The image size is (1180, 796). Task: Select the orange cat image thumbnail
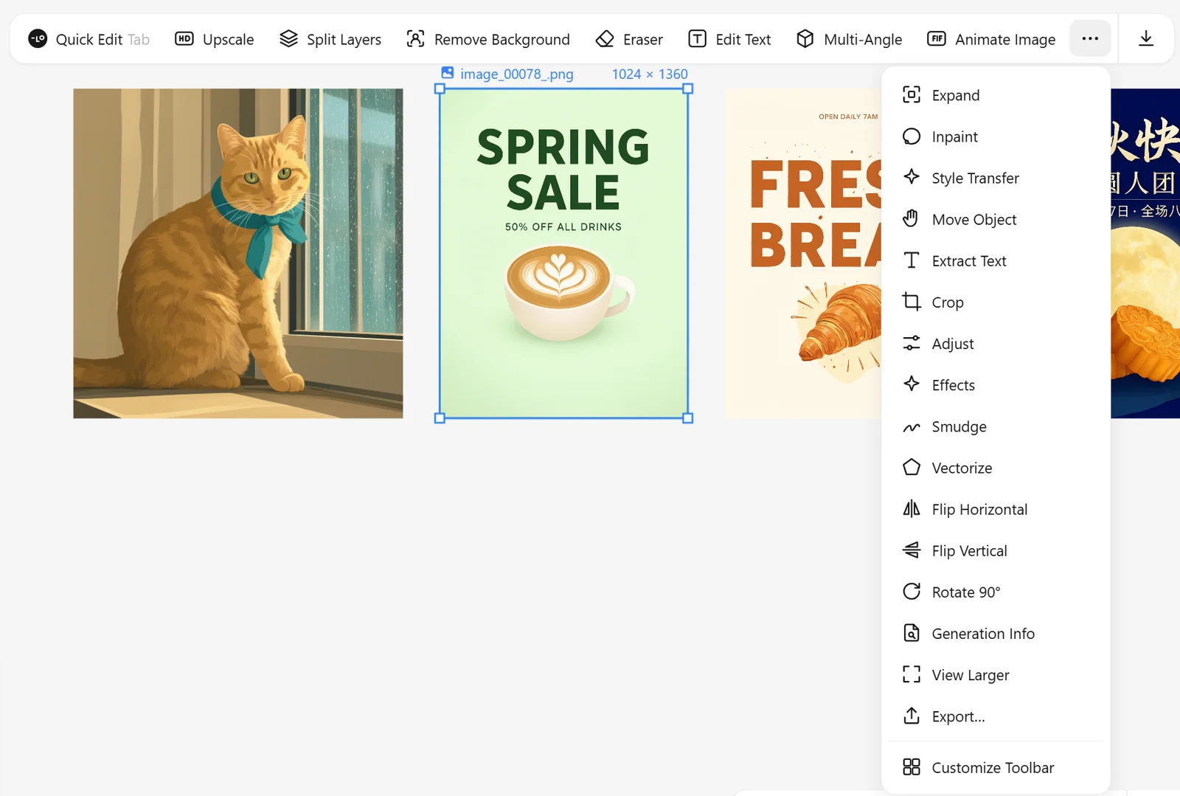pos(238,253)
